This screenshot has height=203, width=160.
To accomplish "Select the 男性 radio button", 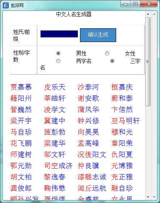I will (x=58, y=53).
